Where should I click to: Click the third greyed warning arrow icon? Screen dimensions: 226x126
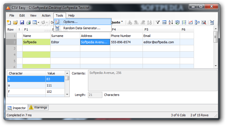(143, 22)
